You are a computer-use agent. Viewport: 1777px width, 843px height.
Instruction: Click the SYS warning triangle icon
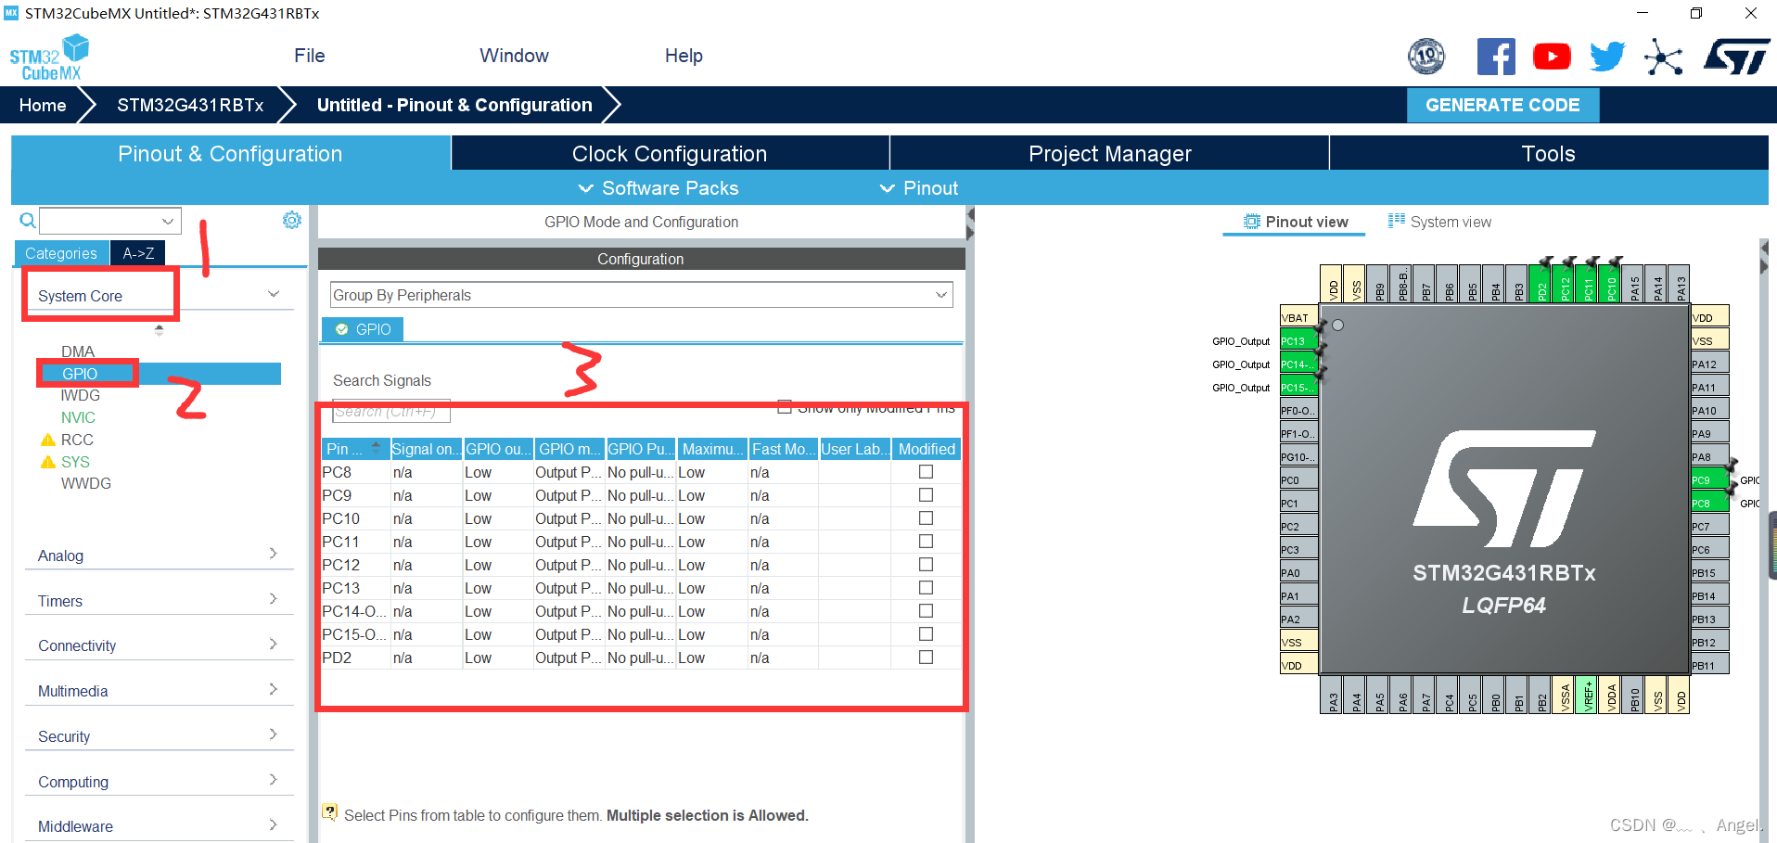(48, 462)
